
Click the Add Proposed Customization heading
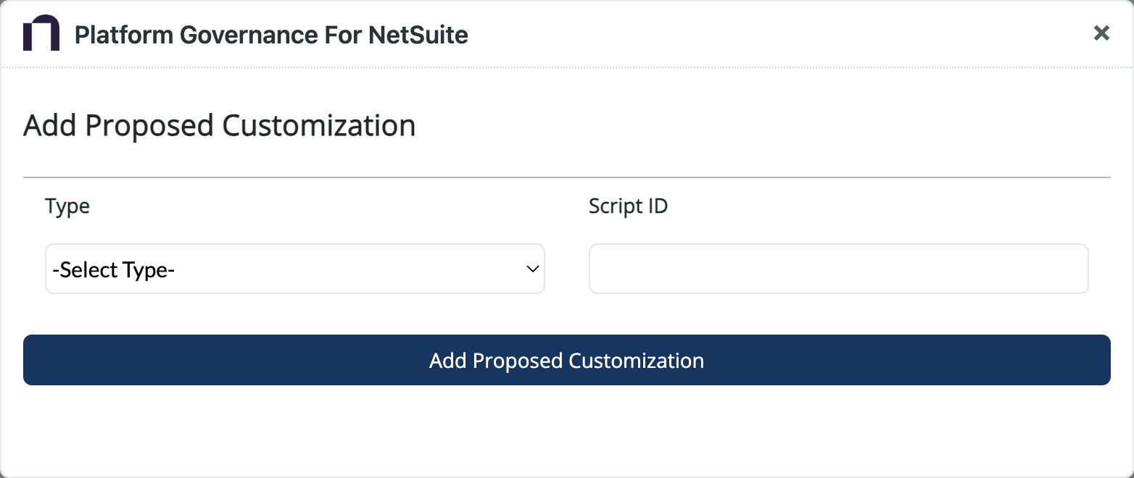pyautogui.click(x=219, y=125)
